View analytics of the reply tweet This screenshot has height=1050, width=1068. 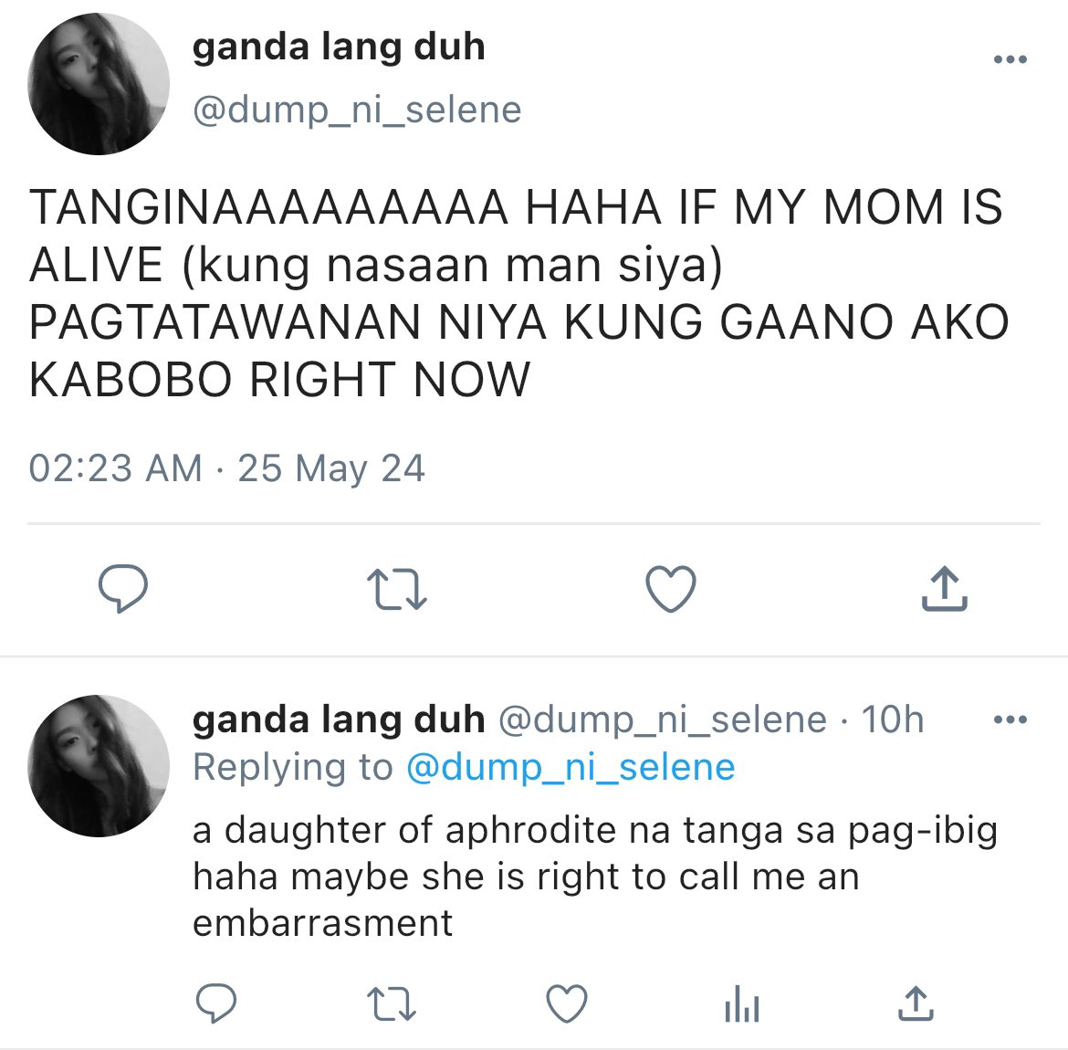click(742, 1003)
